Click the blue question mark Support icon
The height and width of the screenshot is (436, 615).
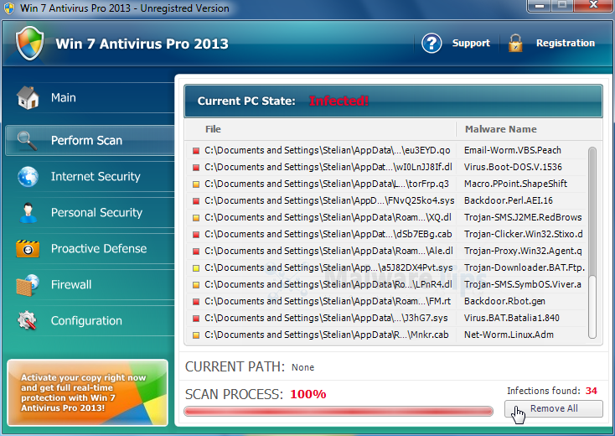pyautogui.click(x=432, y=43)
